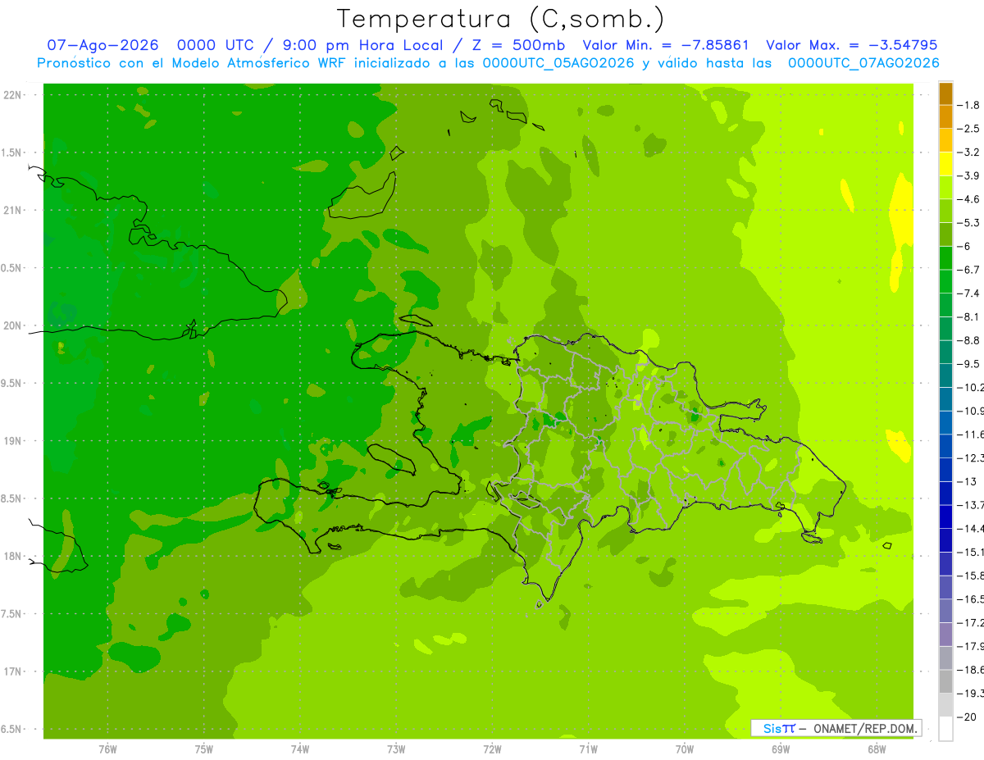Click the '74W' longitude label
Image resolution: width=984 pixels, height=760 pixels.
tap(299, 749)
